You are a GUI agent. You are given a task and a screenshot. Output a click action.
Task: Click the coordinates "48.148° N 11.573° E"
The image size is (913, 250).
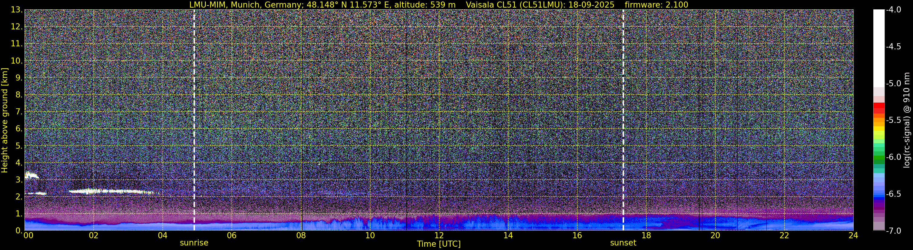click(348, 5)
